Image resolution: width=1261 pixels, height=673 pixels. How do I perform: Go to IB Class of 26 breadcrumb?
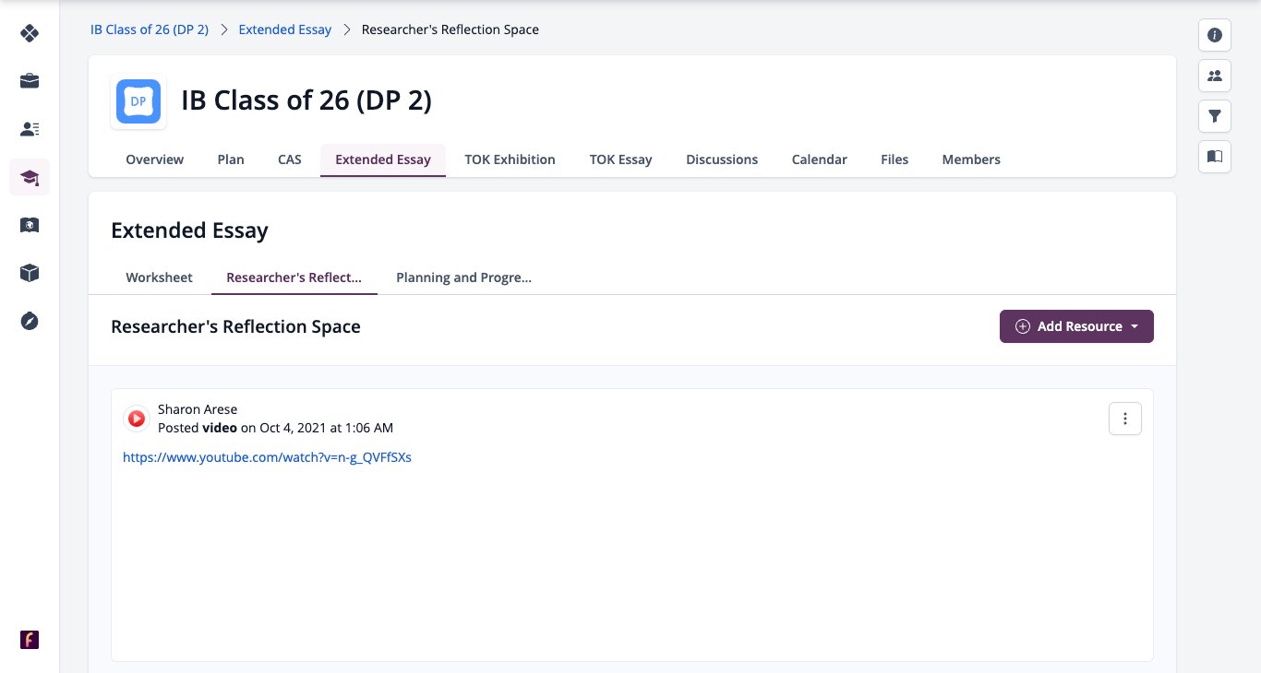click(150, 30)
